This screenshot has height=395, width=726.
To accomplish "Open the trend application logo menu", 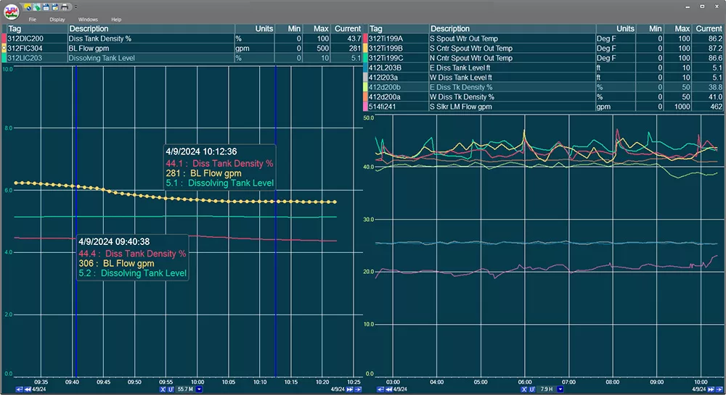I will (x=12, y=12).
